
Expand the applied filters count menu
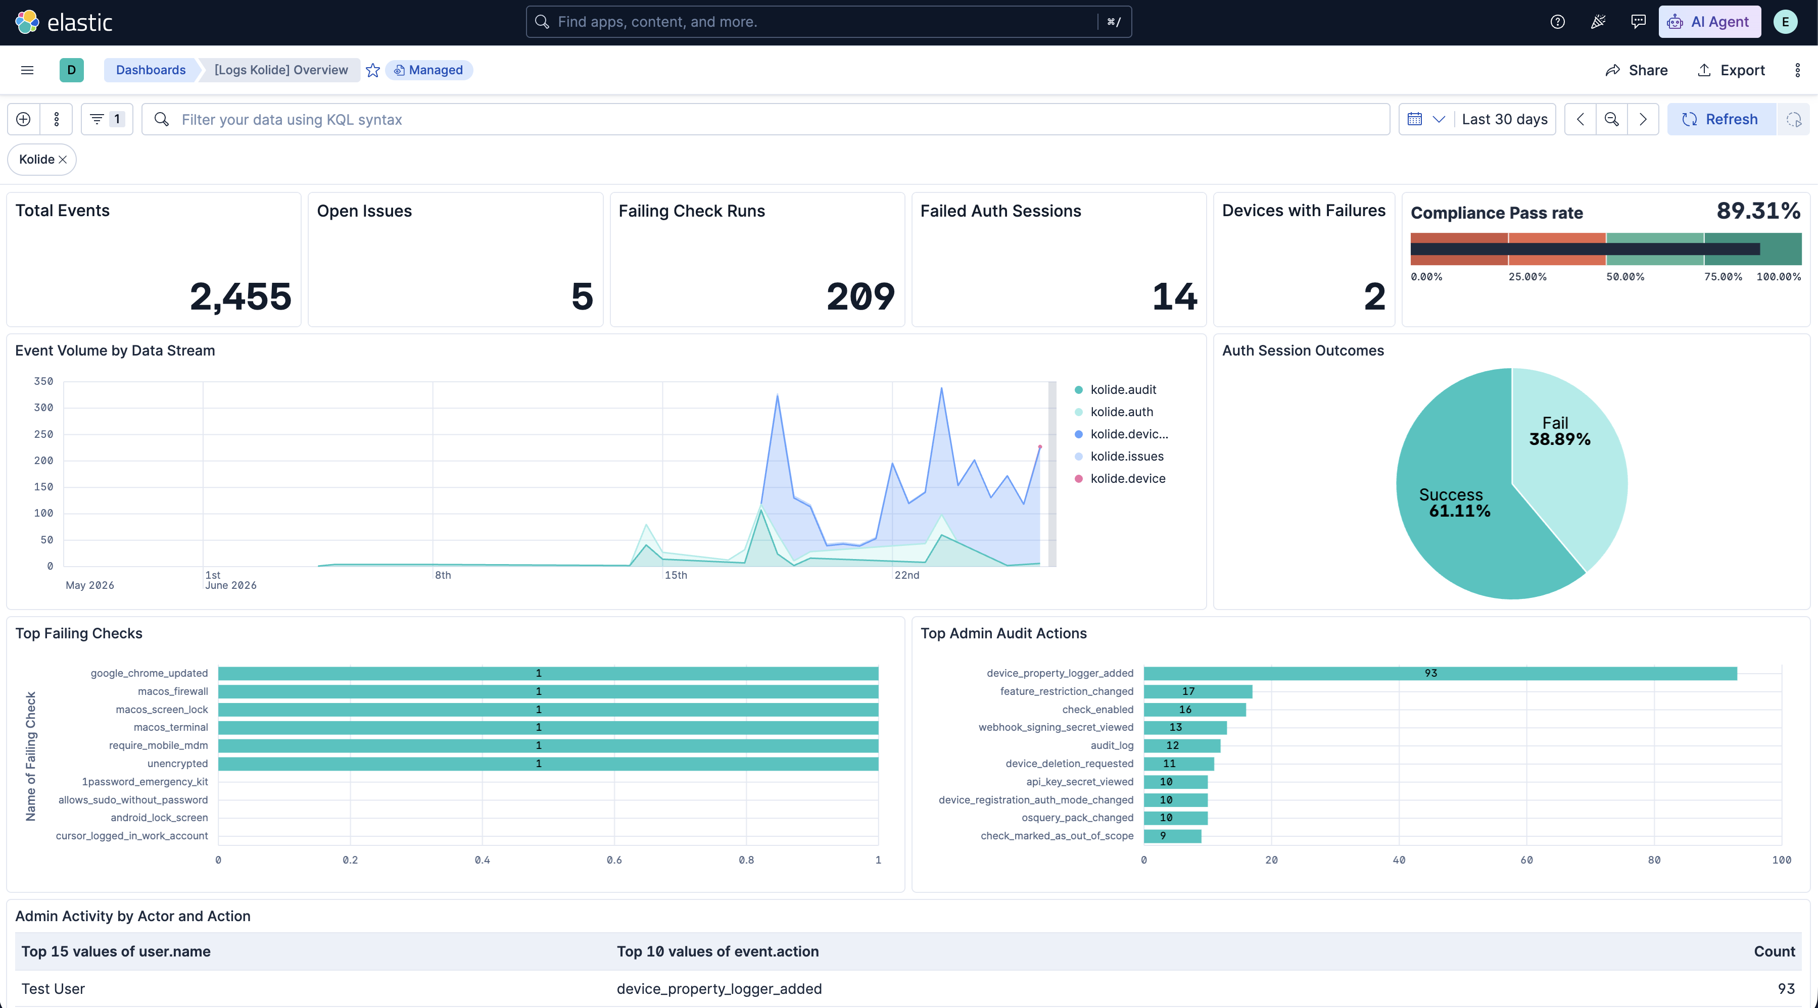107,119
